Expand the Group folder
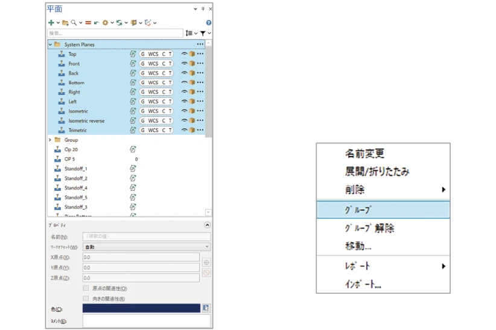This screenshot has width=496, height=330. point(50,140)
